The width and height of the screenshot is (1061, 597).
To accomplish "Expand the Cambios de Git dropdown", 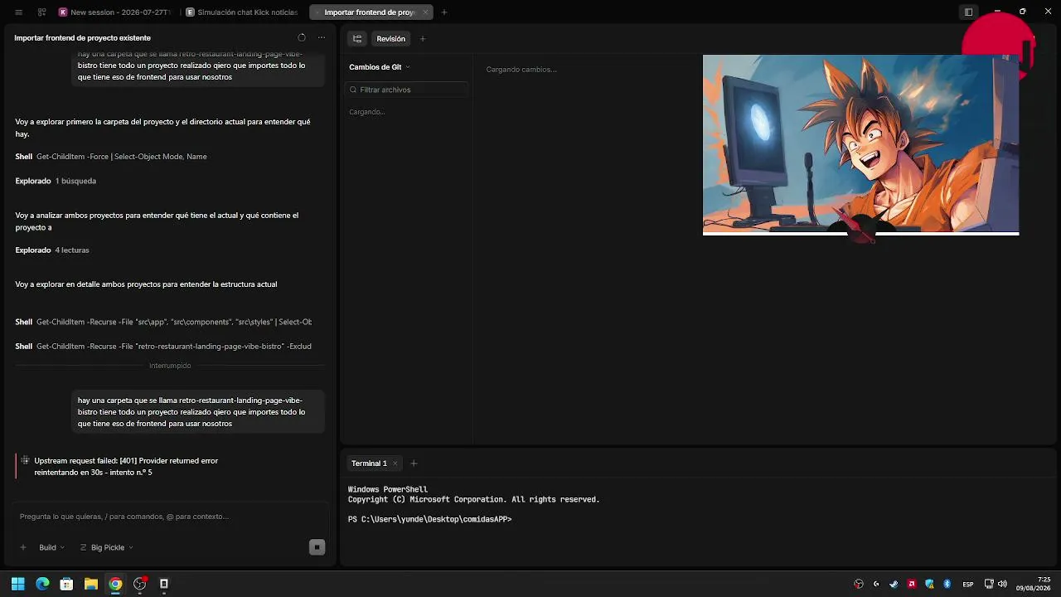I will [x=380, y=67].
